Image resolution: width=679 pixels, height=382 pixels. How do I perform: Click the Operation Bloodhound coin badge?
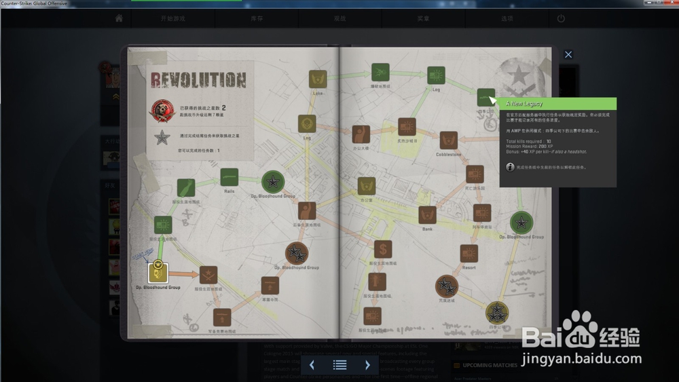pos(162,111)
